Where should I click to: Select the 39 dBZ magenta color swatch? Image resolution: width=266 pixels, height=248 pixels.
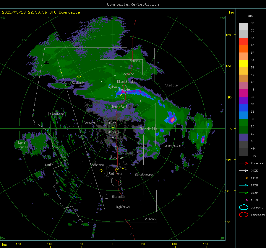244,93
